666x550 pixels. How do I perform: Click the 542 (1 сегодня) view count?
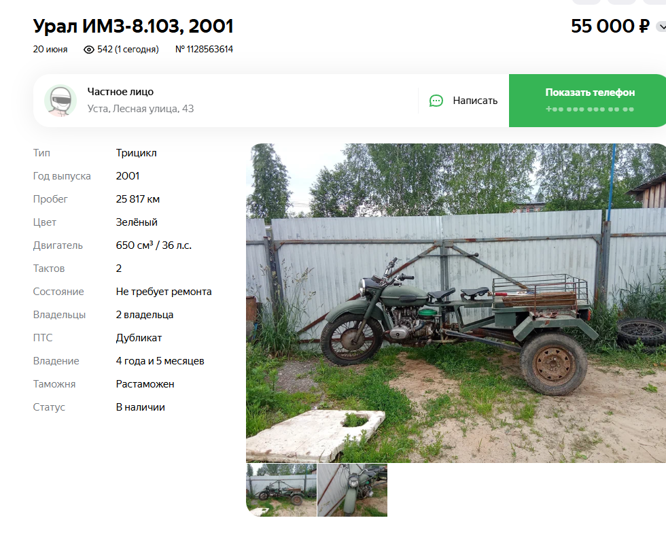click(x=128, y=50)
